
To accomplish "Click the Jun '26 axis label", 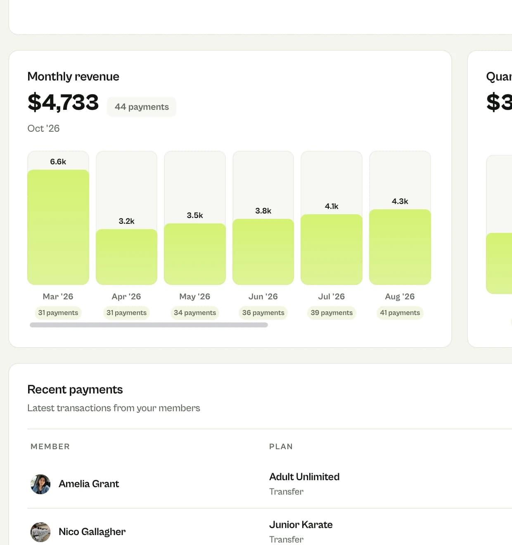I will (x=263, y=296).
